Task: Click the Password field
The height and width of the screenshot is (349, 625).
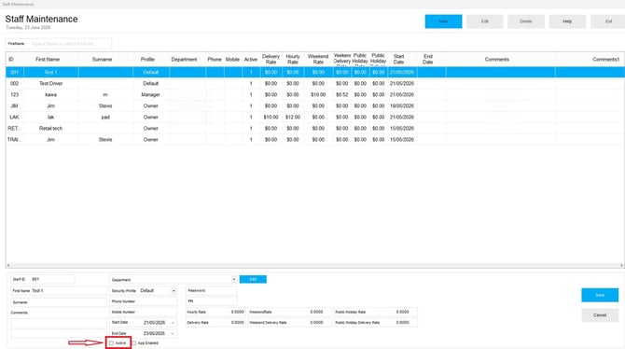Action: coord(211,291)
